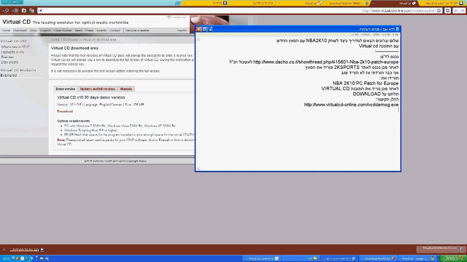Open Virtual CD Google Chrome taskbar button
This screenshot has width=467, height=262.
click(417, 258)
